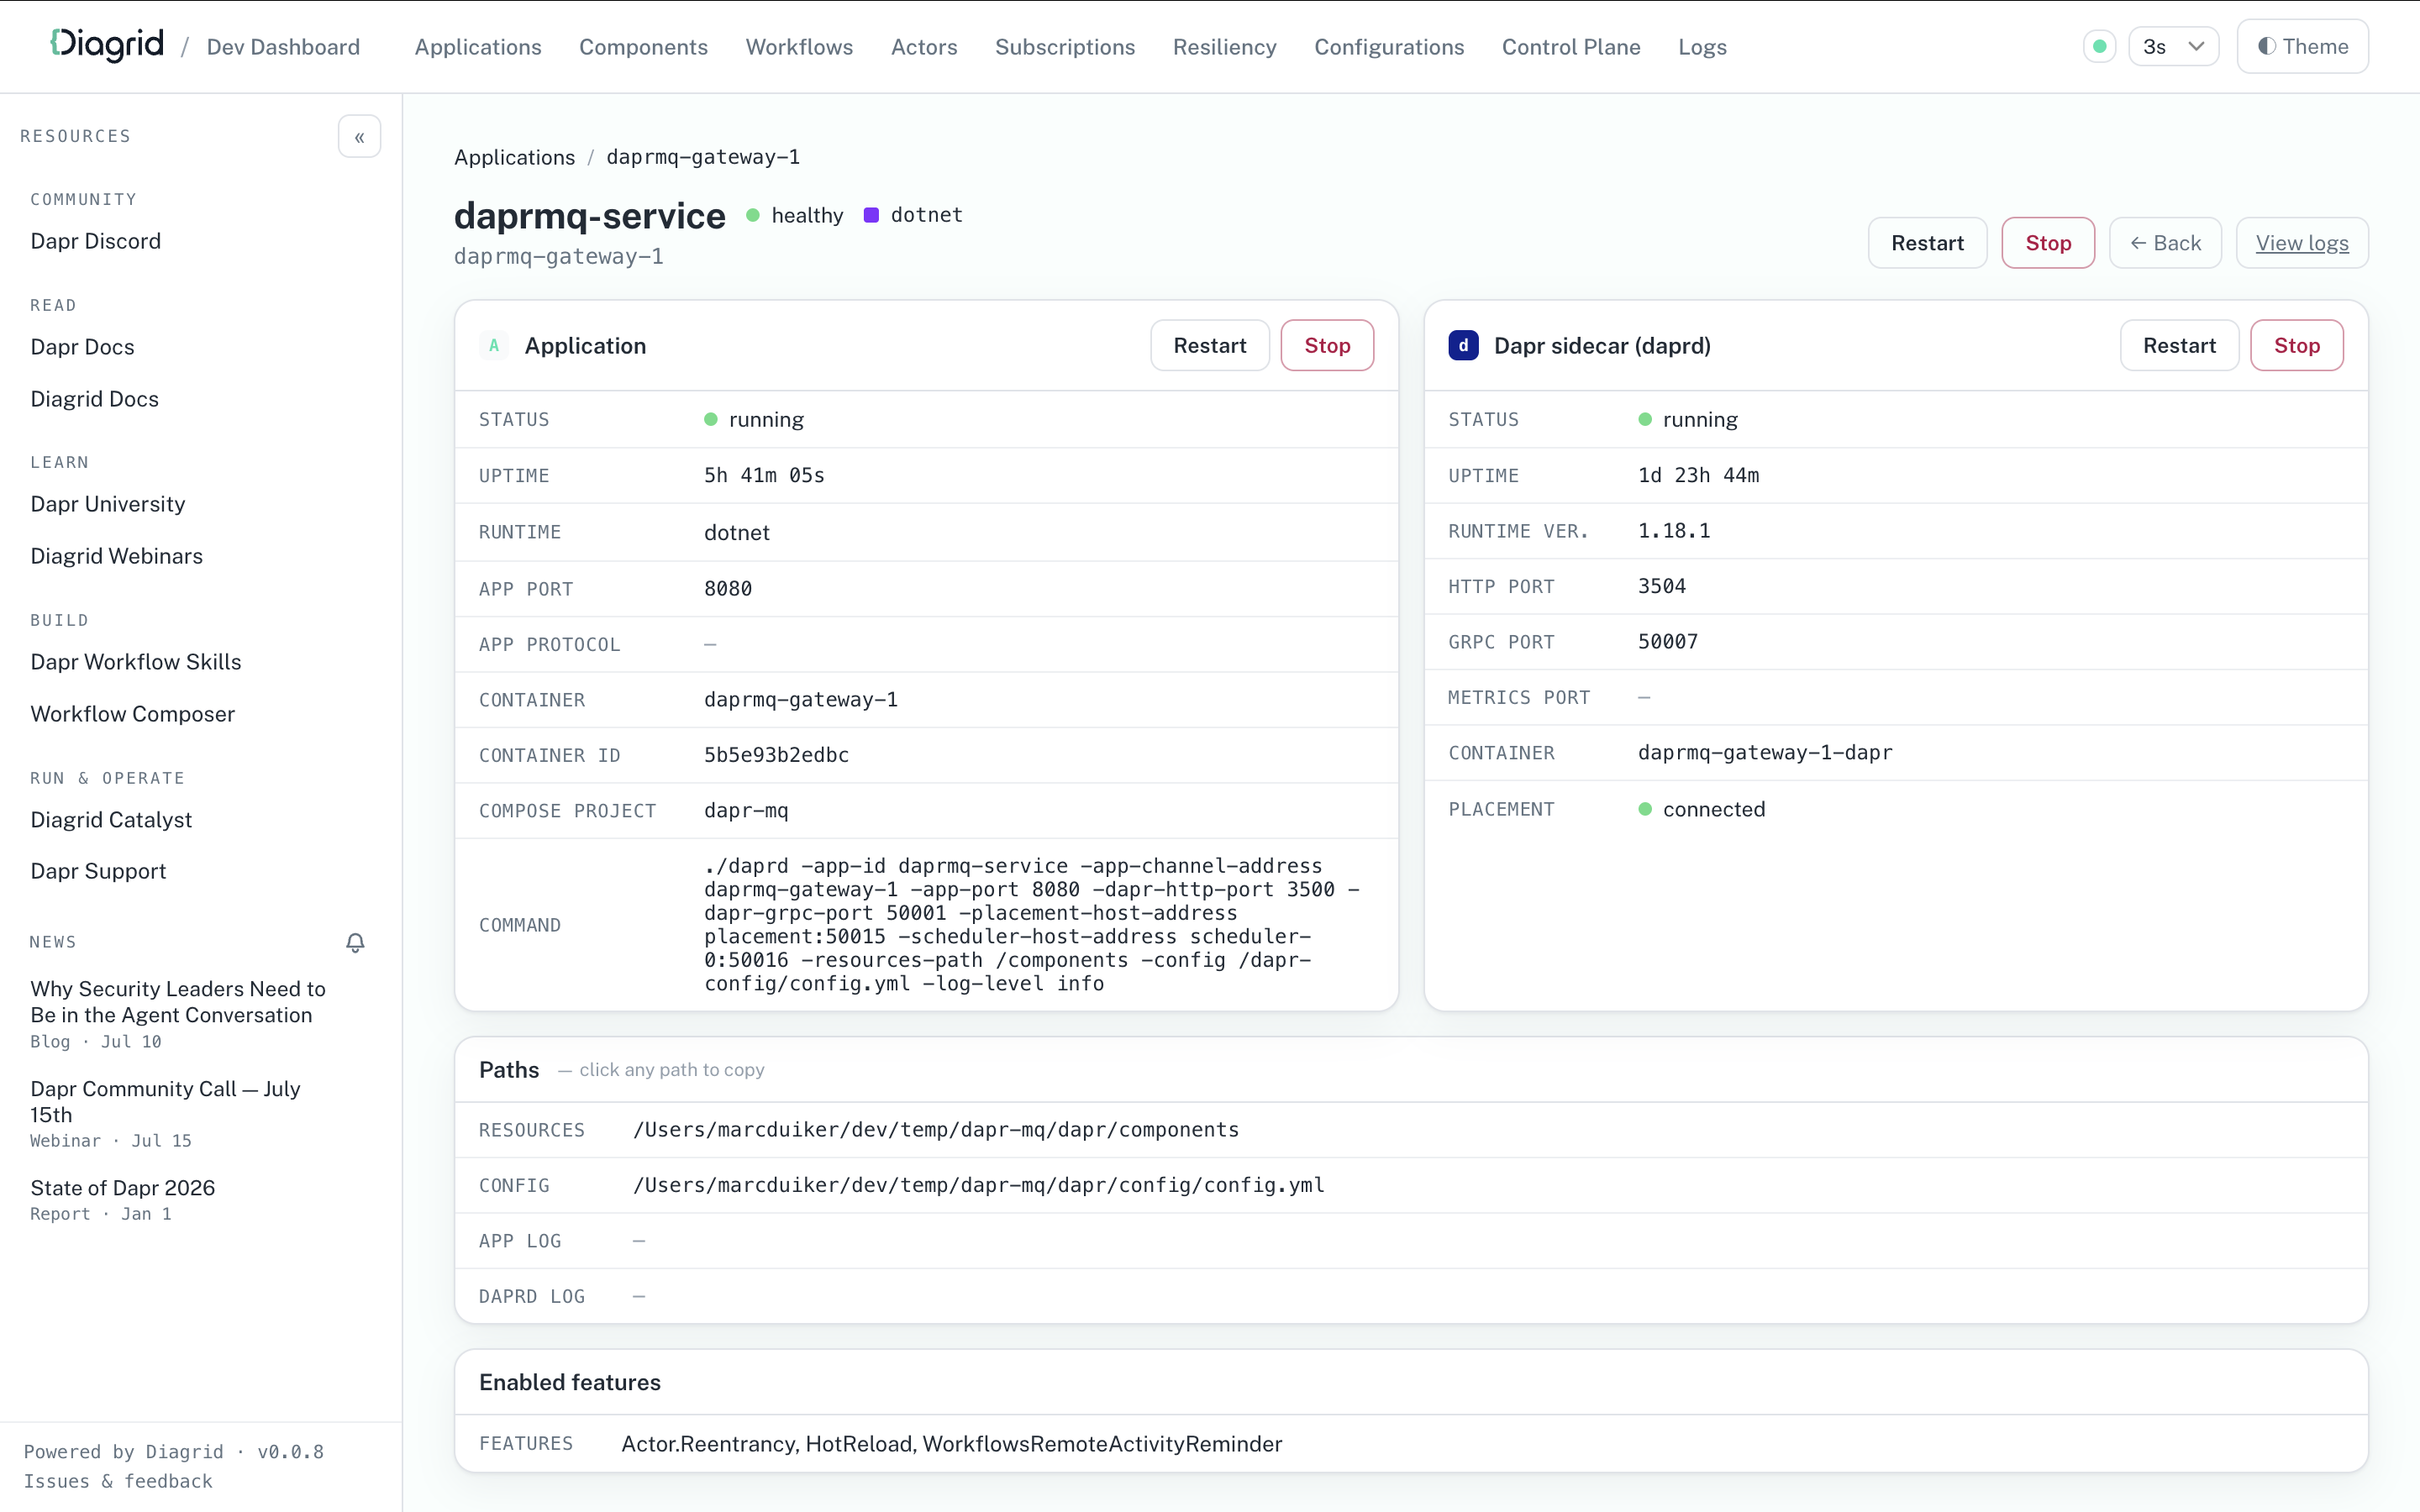This screenshot has height=1512, width=2420.
Task: Open Dapr University link
Action: click(x=108, y=504)
